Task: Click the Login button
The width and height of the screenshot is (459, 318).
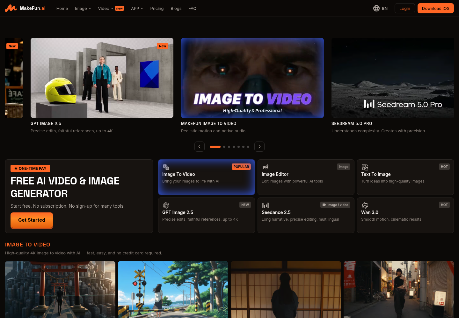Action: 405,8
